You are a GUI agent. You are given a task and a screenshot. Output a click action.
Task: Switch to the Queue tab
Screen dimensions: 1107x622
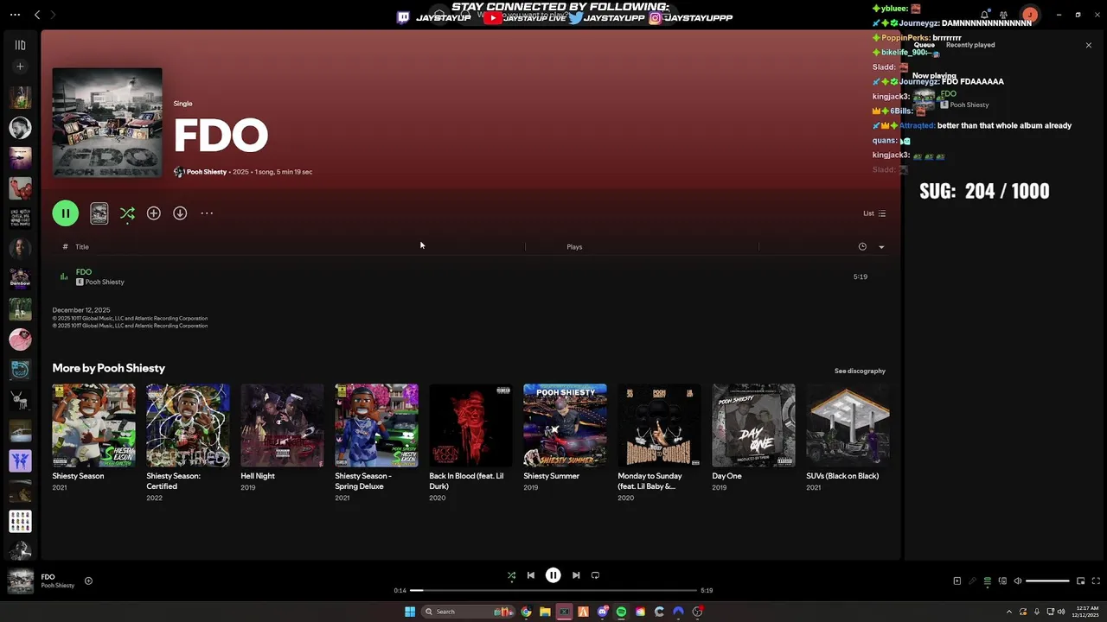point(925,45)
